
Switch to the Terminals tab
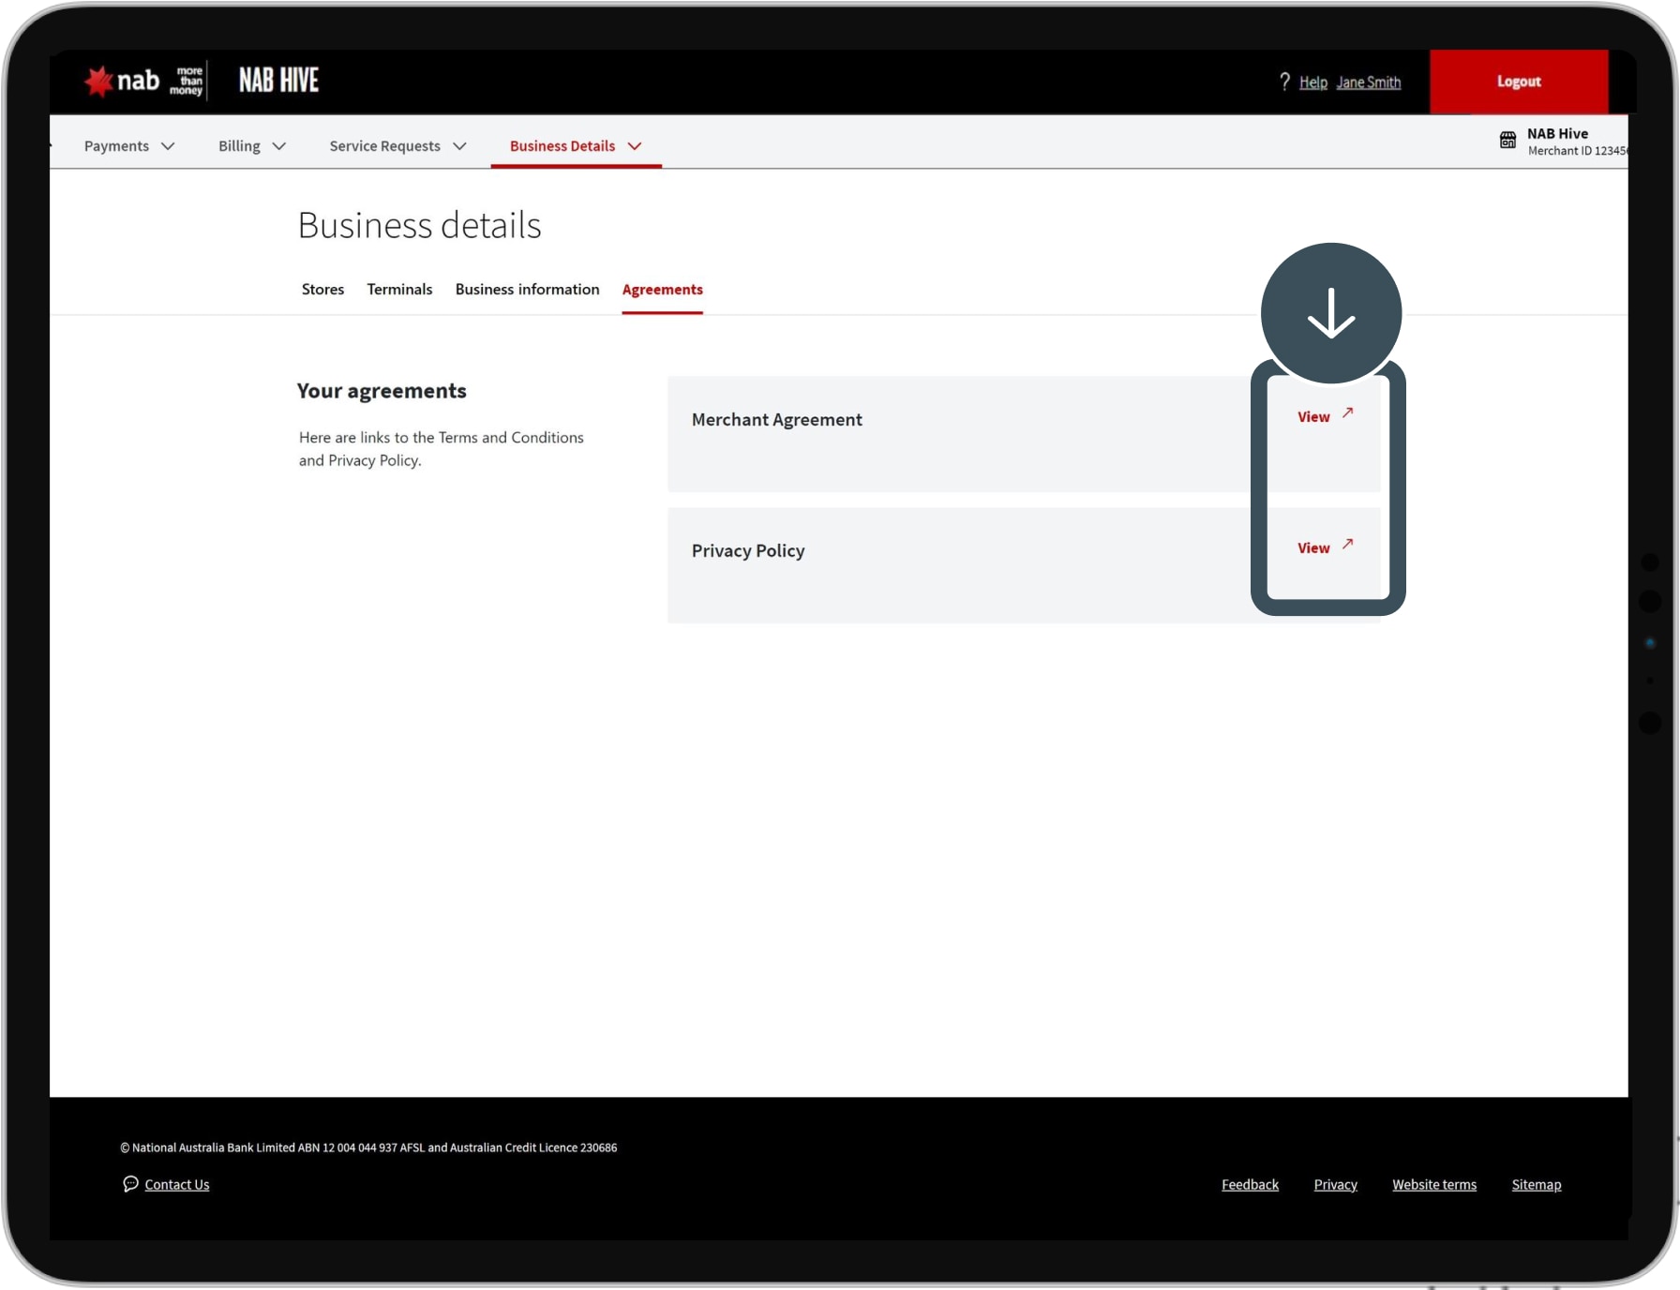tap(399, 290)
